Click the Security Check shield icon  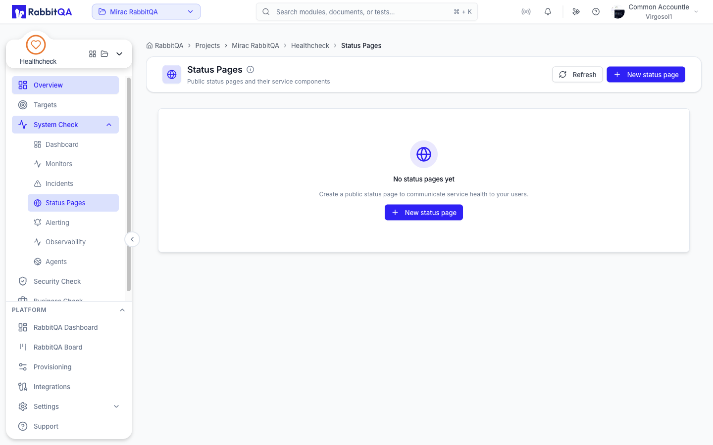point(23,281)
